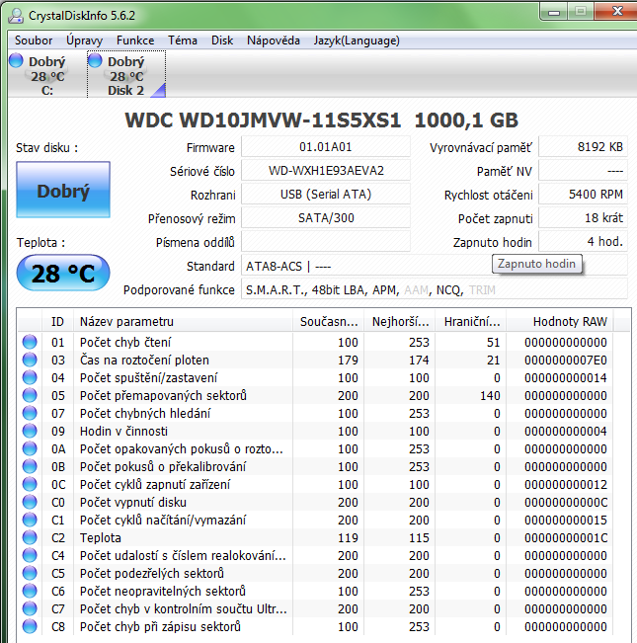Viewport: 637px width, 643px height.
Task: Click the supported features field with S.M.A.R.T.
Action: click(x=435, y=290)
